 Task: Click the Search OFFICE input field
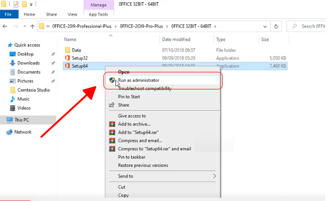[x=306, y=26]
